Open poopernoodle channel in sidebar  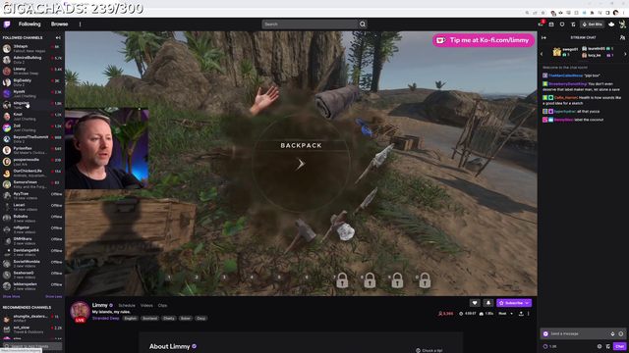click(32, 162)
